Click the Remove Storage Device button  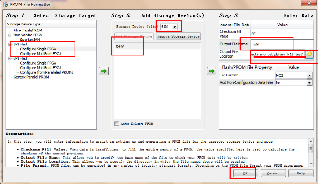click(178, 36)
